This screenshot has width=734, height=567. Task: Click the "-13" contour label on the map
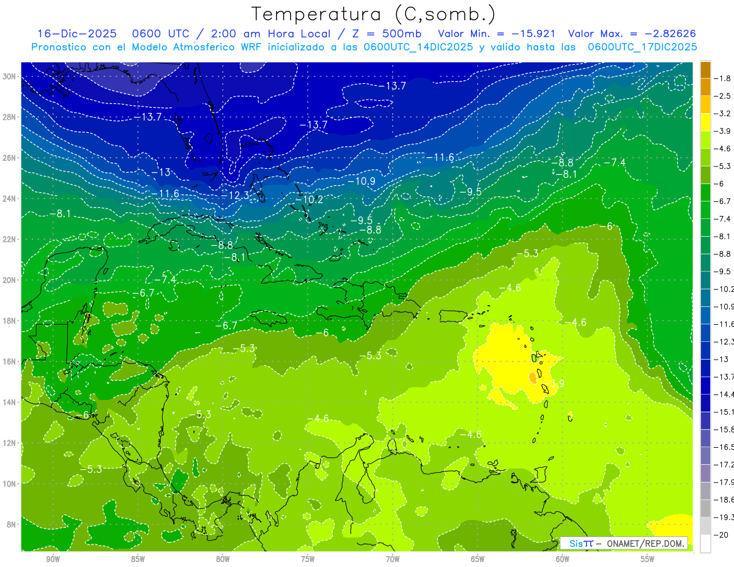161,172
